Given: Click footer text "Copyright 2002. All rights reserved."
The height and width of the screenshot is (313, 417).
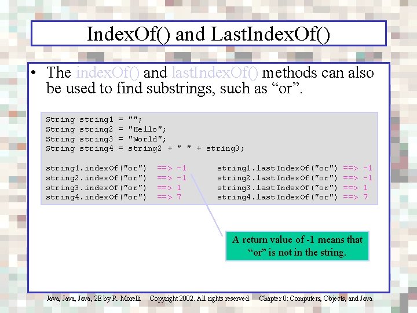Looking at the screenshot, I should [x=200, y=299].
